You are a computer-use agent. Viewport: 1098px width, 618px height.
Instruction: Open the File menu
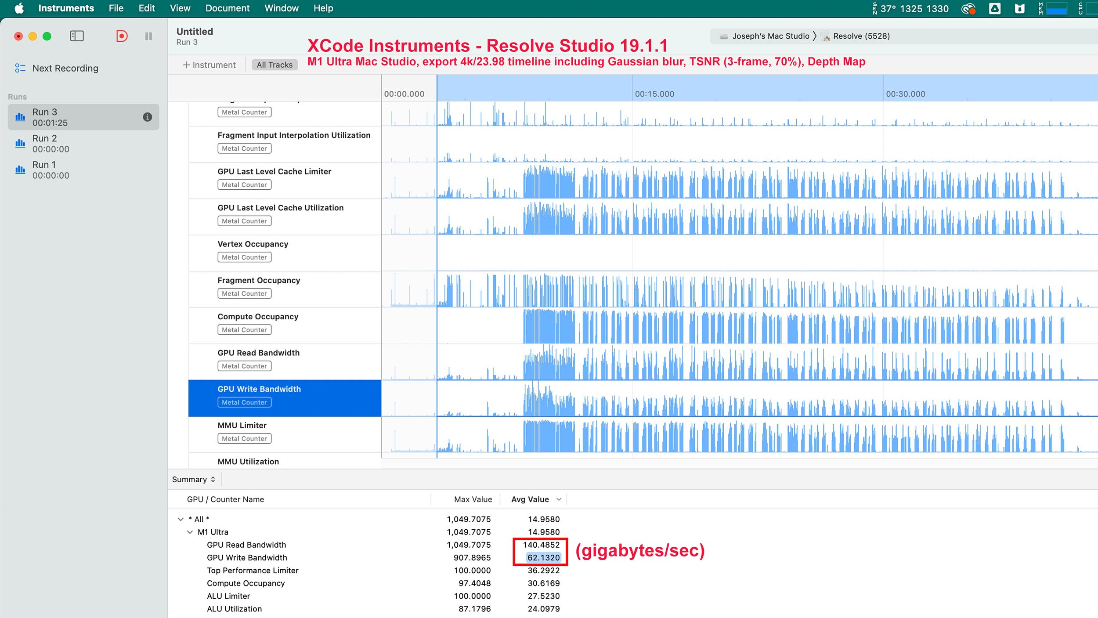[116, 8]
